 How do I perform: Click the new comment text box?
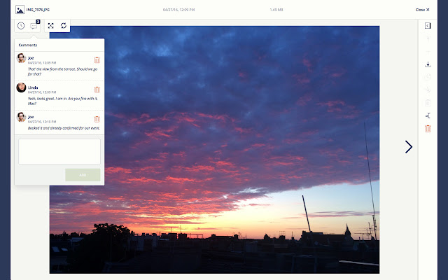pos(59,151)
